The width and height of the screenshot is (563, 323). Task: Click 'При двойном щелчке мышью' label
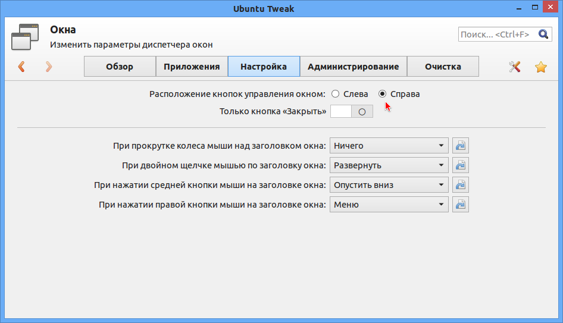[224, 165]
